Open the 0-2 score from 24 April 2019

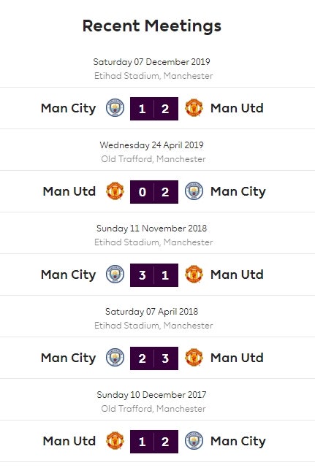pyautogui.click(x=154, y=192)
